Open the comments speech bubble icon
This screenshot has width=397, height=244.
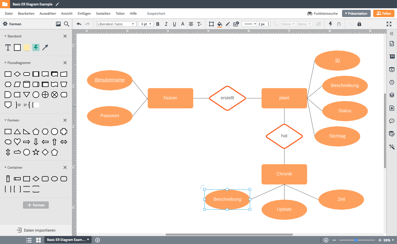click(x=392, y=121)
